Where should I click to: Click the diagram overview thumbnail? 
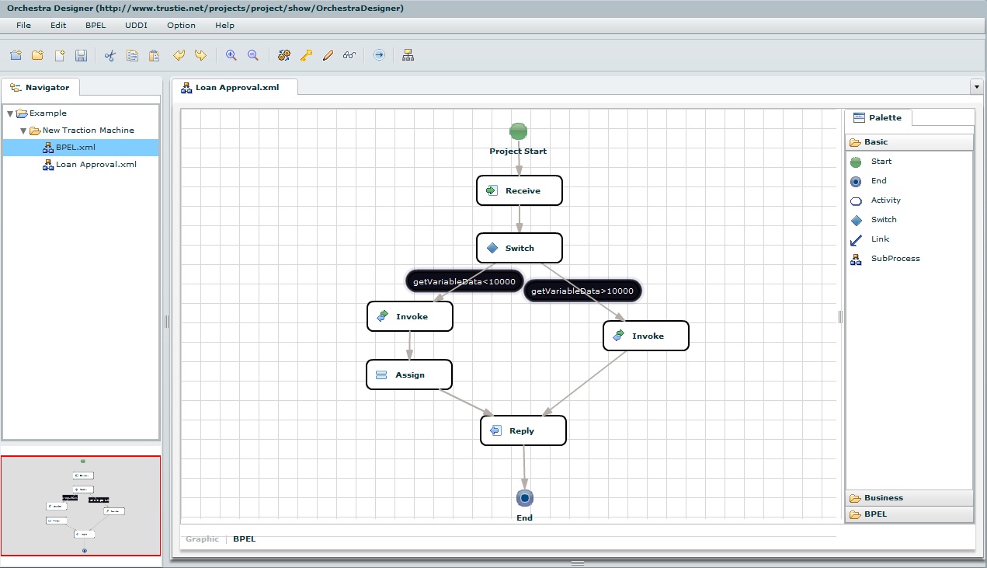pyautogui.click(x=82, y=505)
